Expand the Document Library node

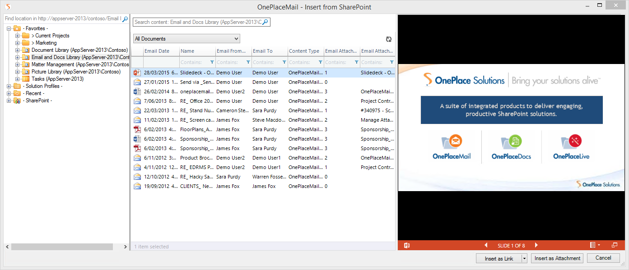click(x=17, y=50)
